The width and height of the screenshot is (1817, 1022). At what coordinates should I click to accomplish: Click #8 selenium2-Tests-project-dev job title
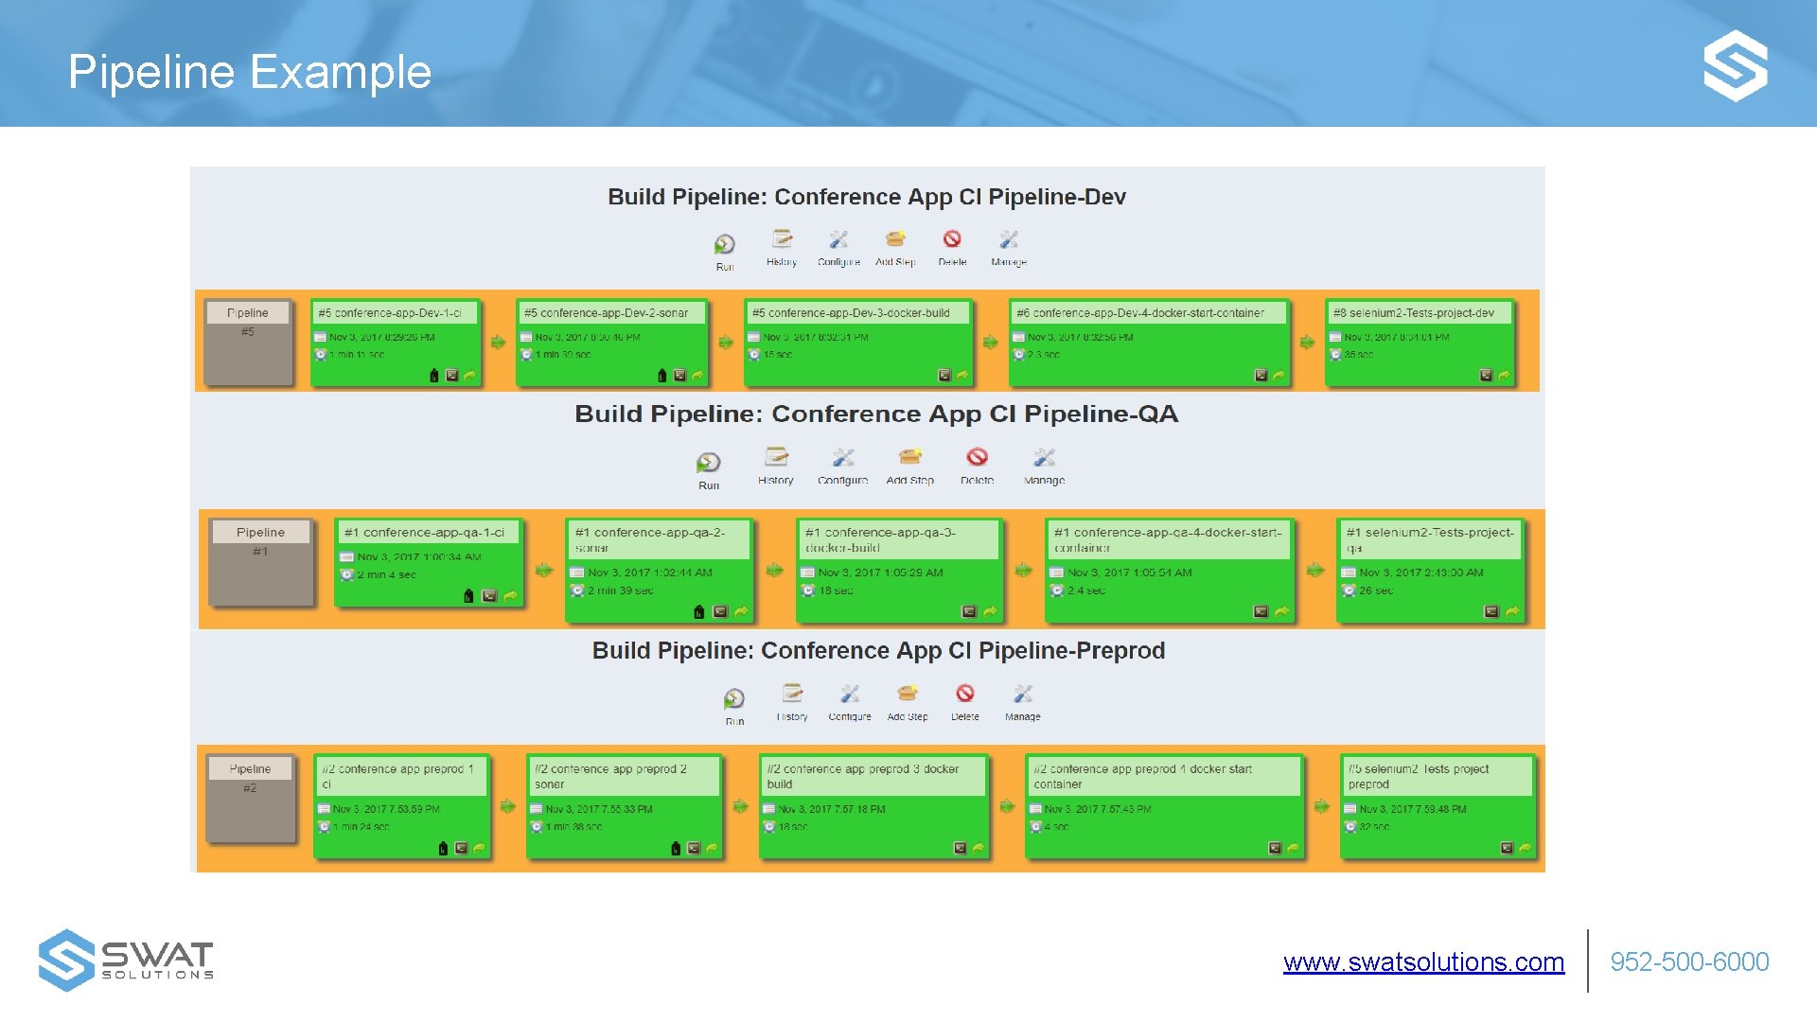click(1413, 313)
